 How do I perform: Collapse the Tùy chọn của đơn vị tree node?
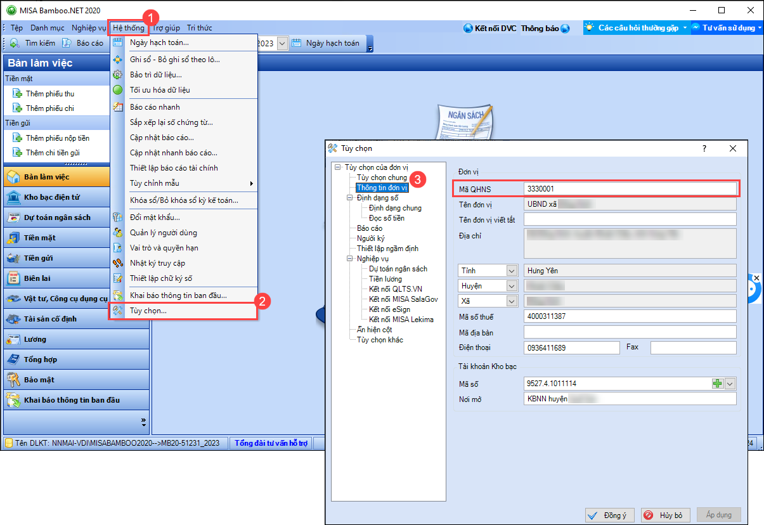tap(338, 167)
